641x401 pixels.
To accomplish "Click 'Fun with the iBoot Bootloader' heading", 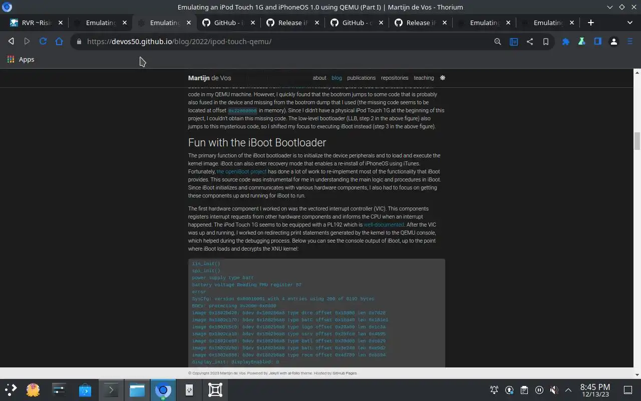I will [x=257, y=142].
